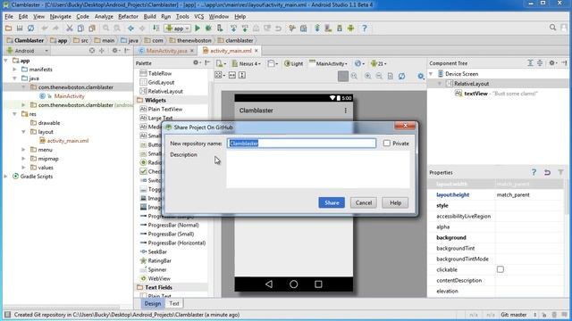This screenshot has width=572, height=321.
Task: Click the New repository name field
Action: coord(302,144)
